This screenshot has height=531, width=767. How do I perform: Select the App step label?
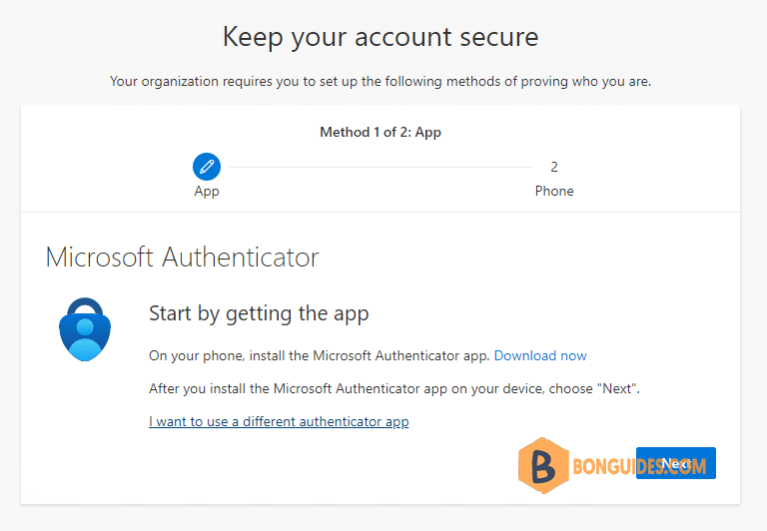[x=207, y=192]
